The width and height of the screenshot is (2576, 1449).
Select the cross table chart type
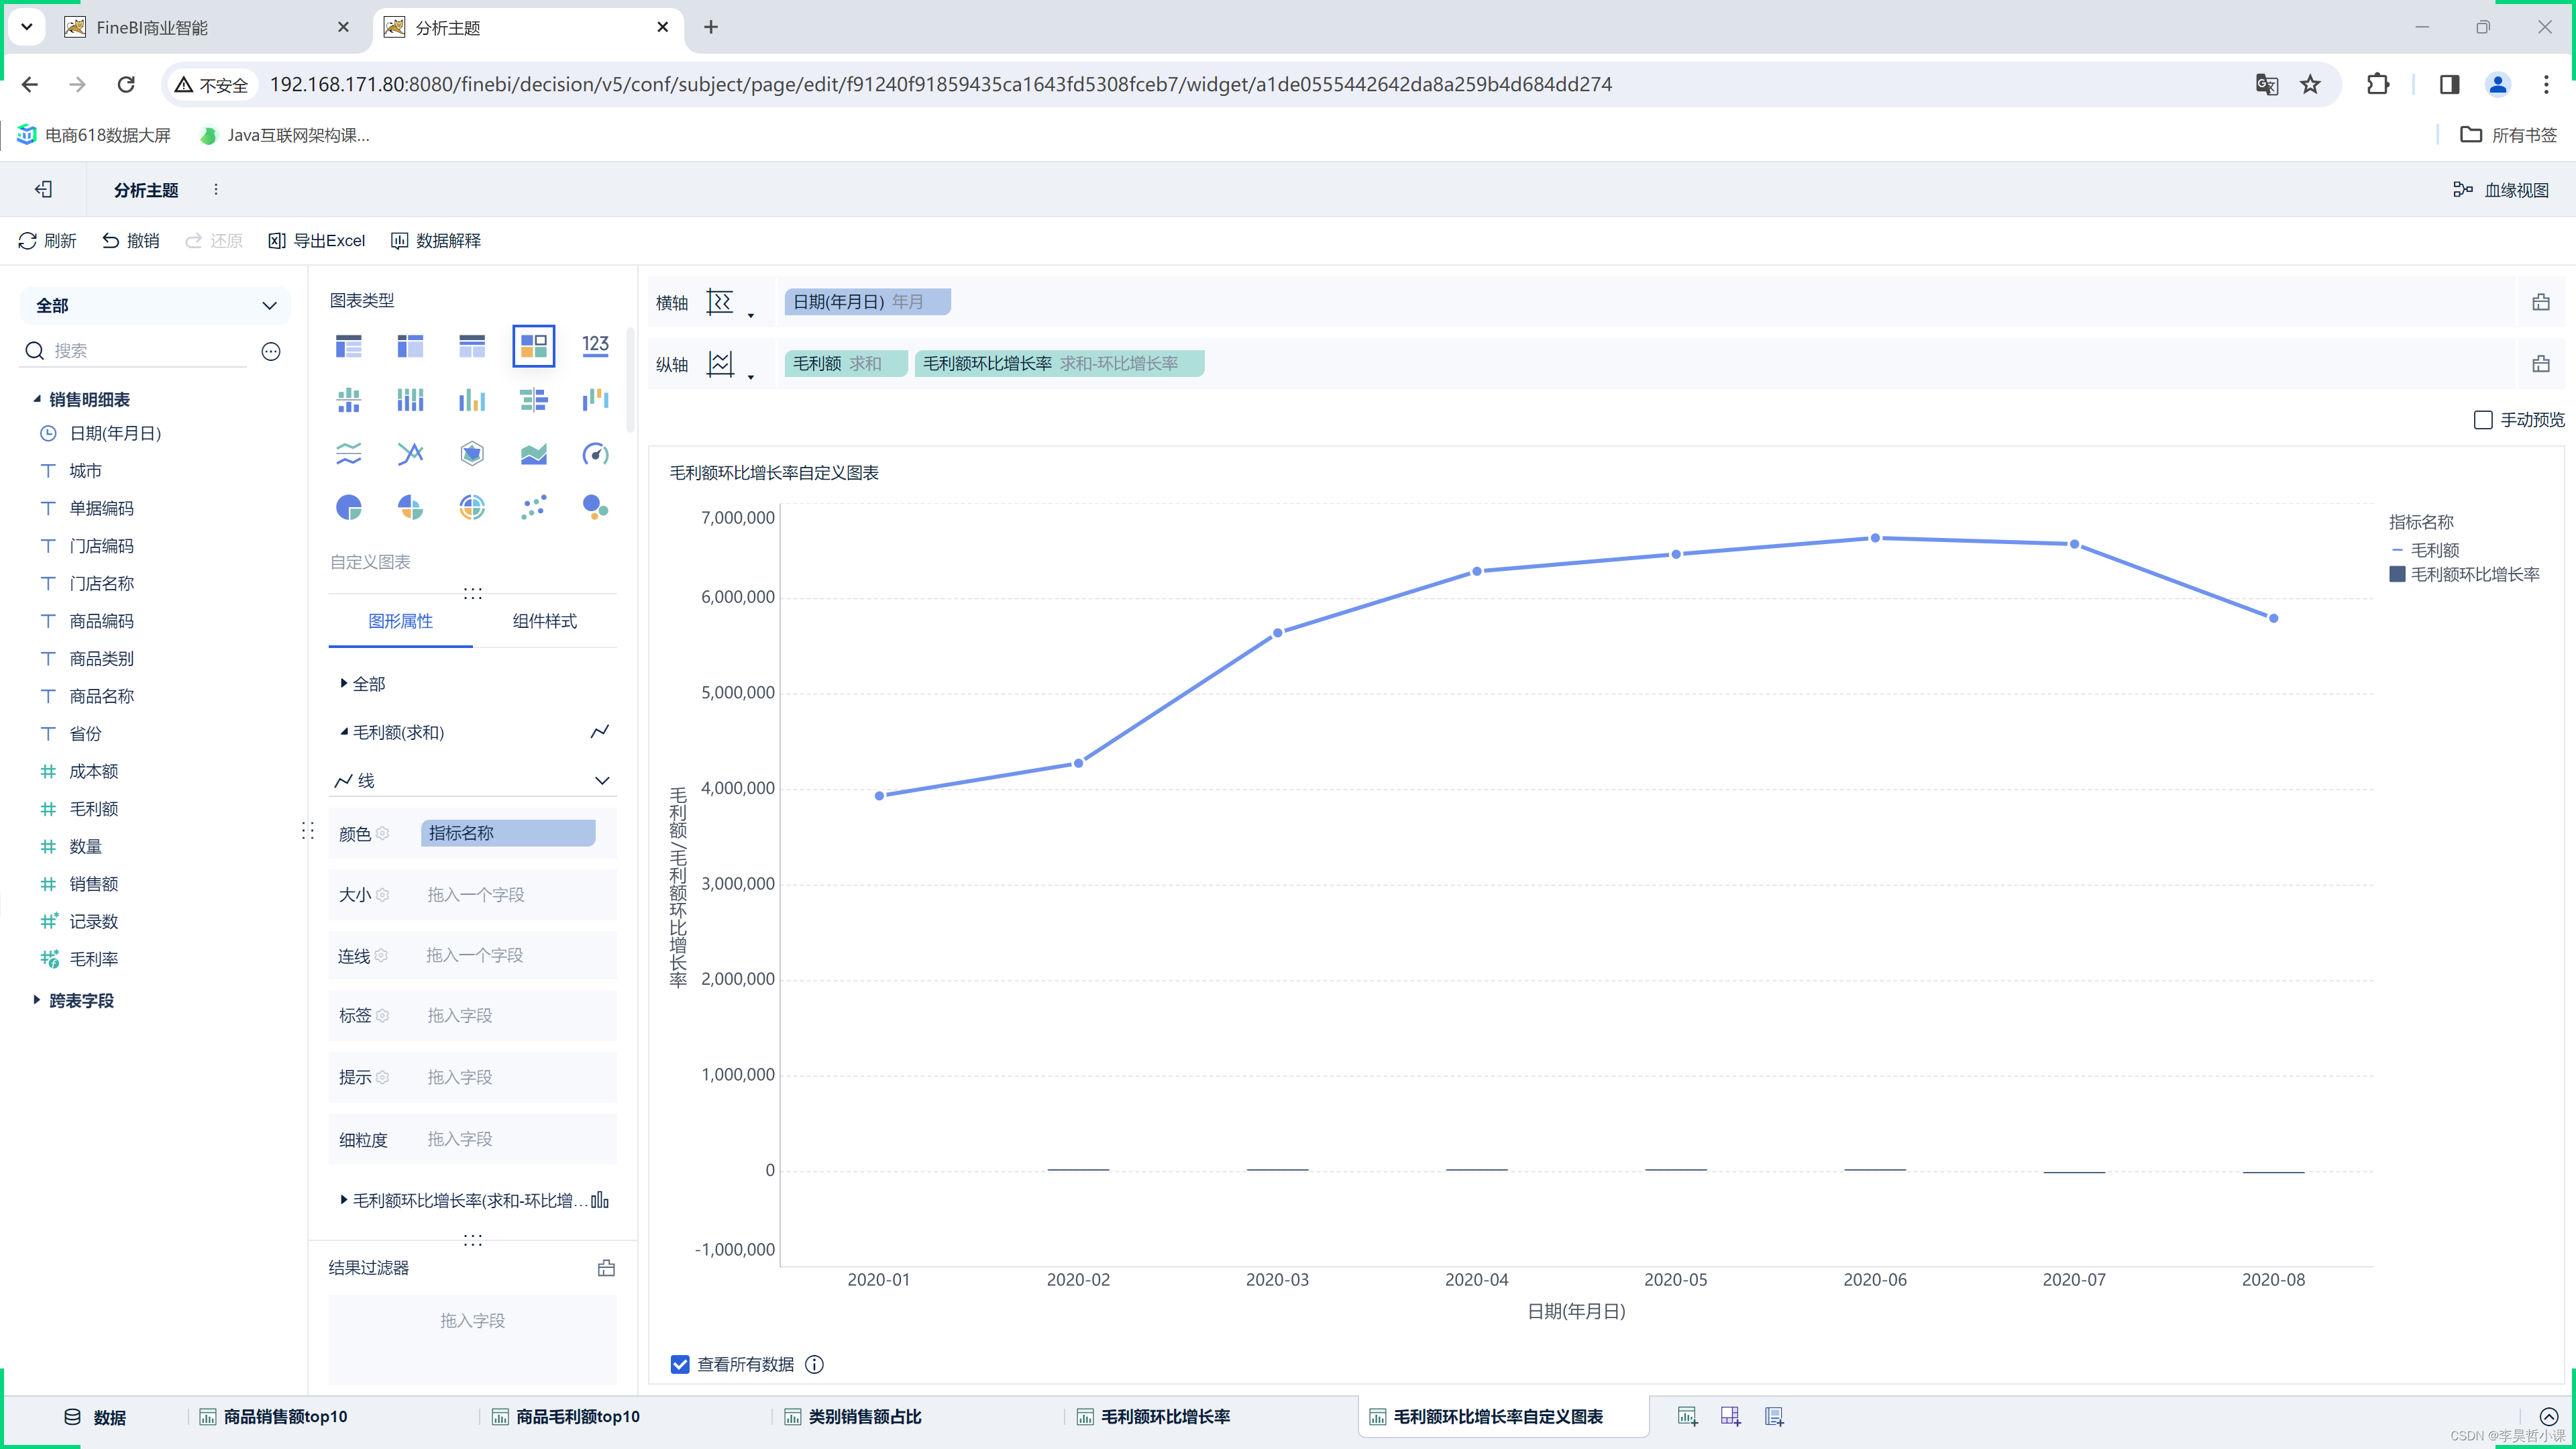(410, 346)
